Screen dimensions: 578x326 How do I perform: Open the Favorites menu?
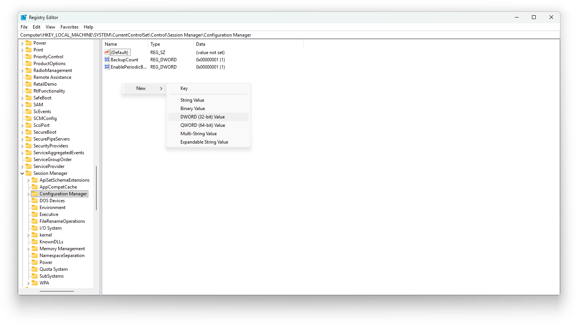[69, 27]
